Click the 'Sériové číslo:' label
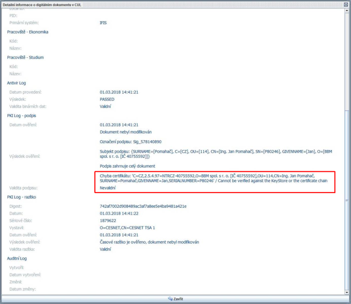 (21, 221)
